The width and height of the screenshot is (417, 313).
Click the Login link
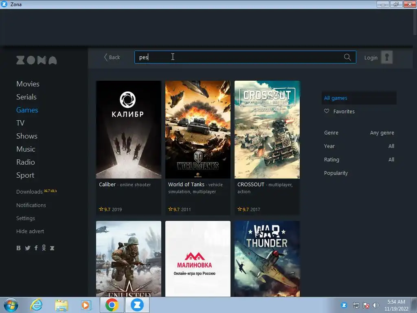point(371,57)
